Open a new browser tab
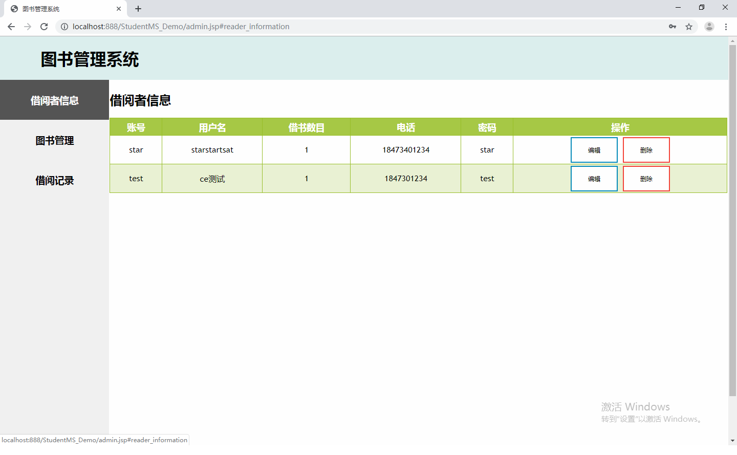Viewport: 737px width, 455px height. (138, 9)
